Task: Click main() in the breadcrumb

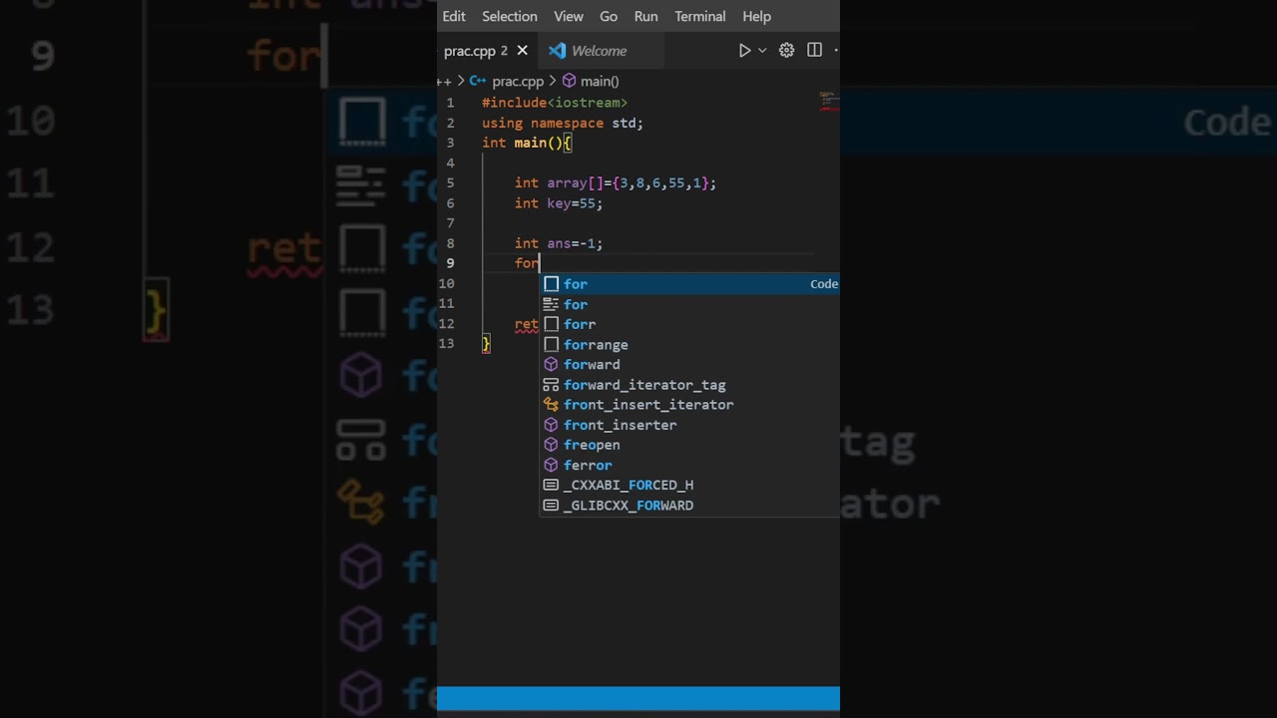Action: [x=600, y=81]
